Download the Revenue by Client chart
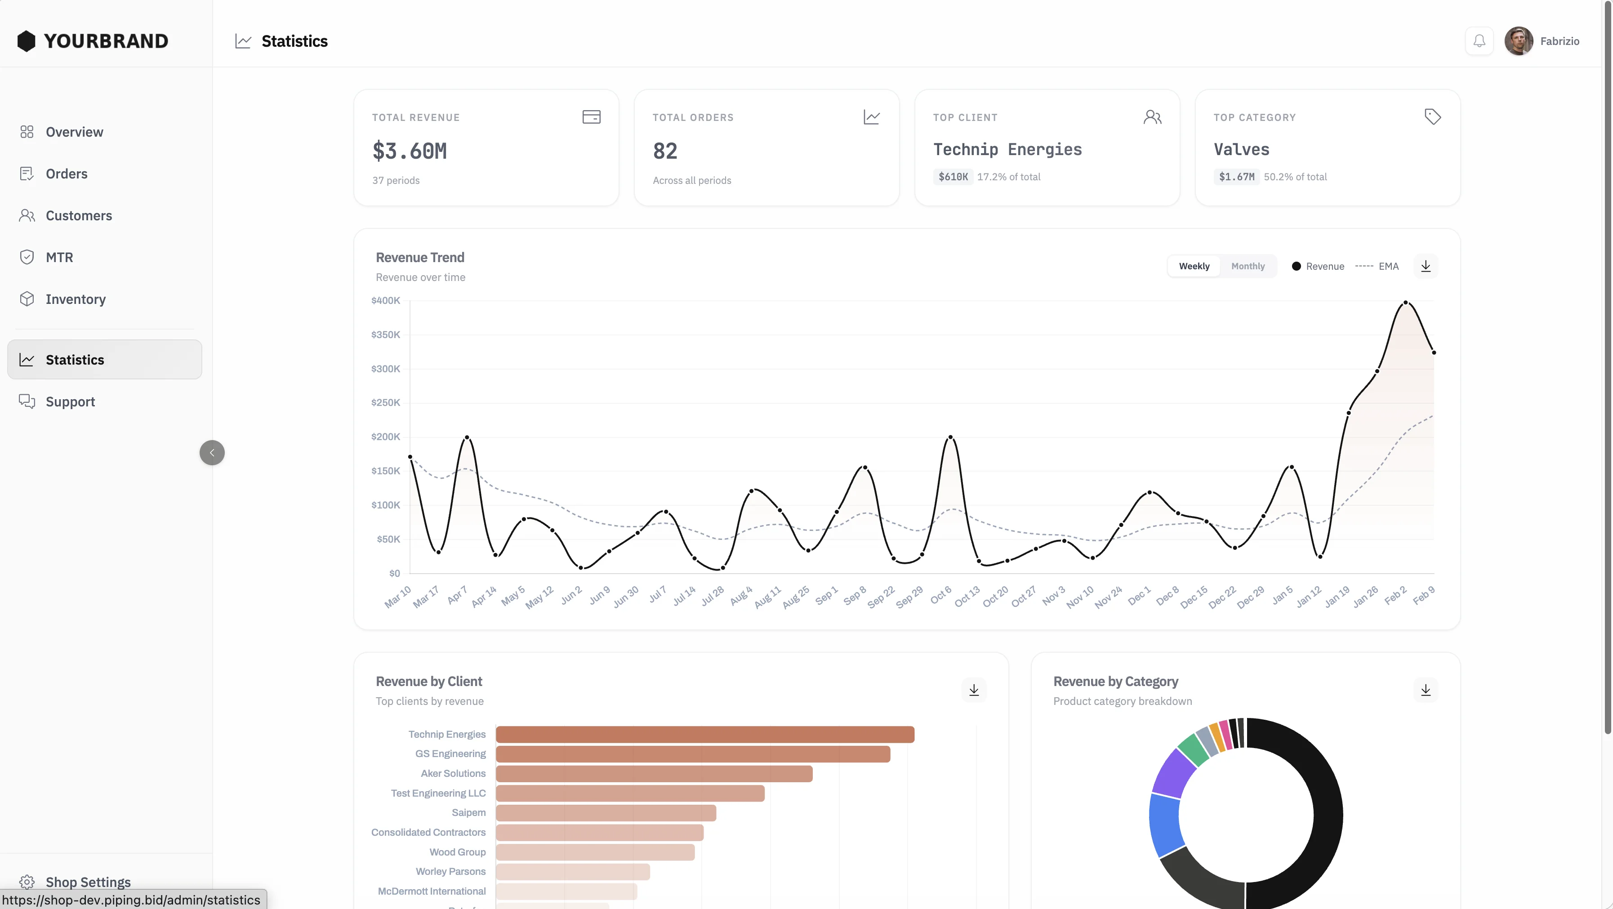 (974, 690)
